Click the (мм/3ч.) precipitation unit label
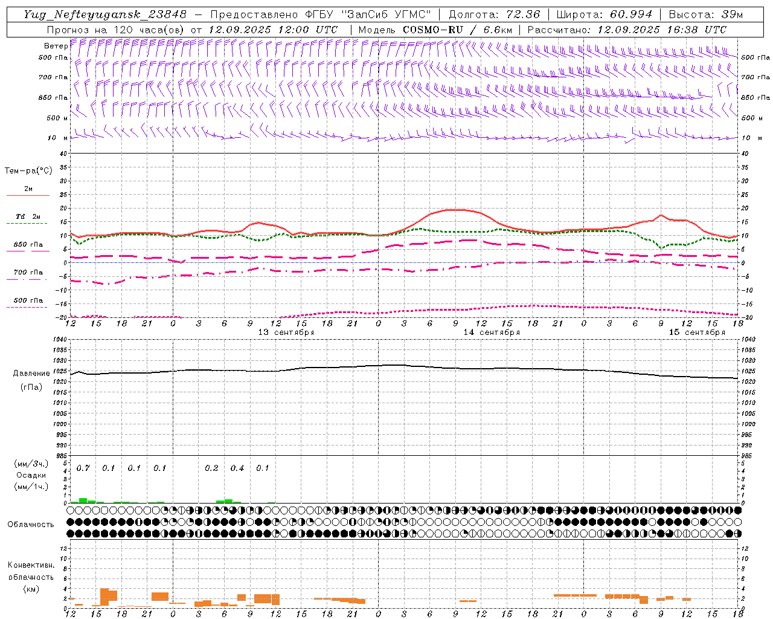The image size is (773, 619). 31,464
